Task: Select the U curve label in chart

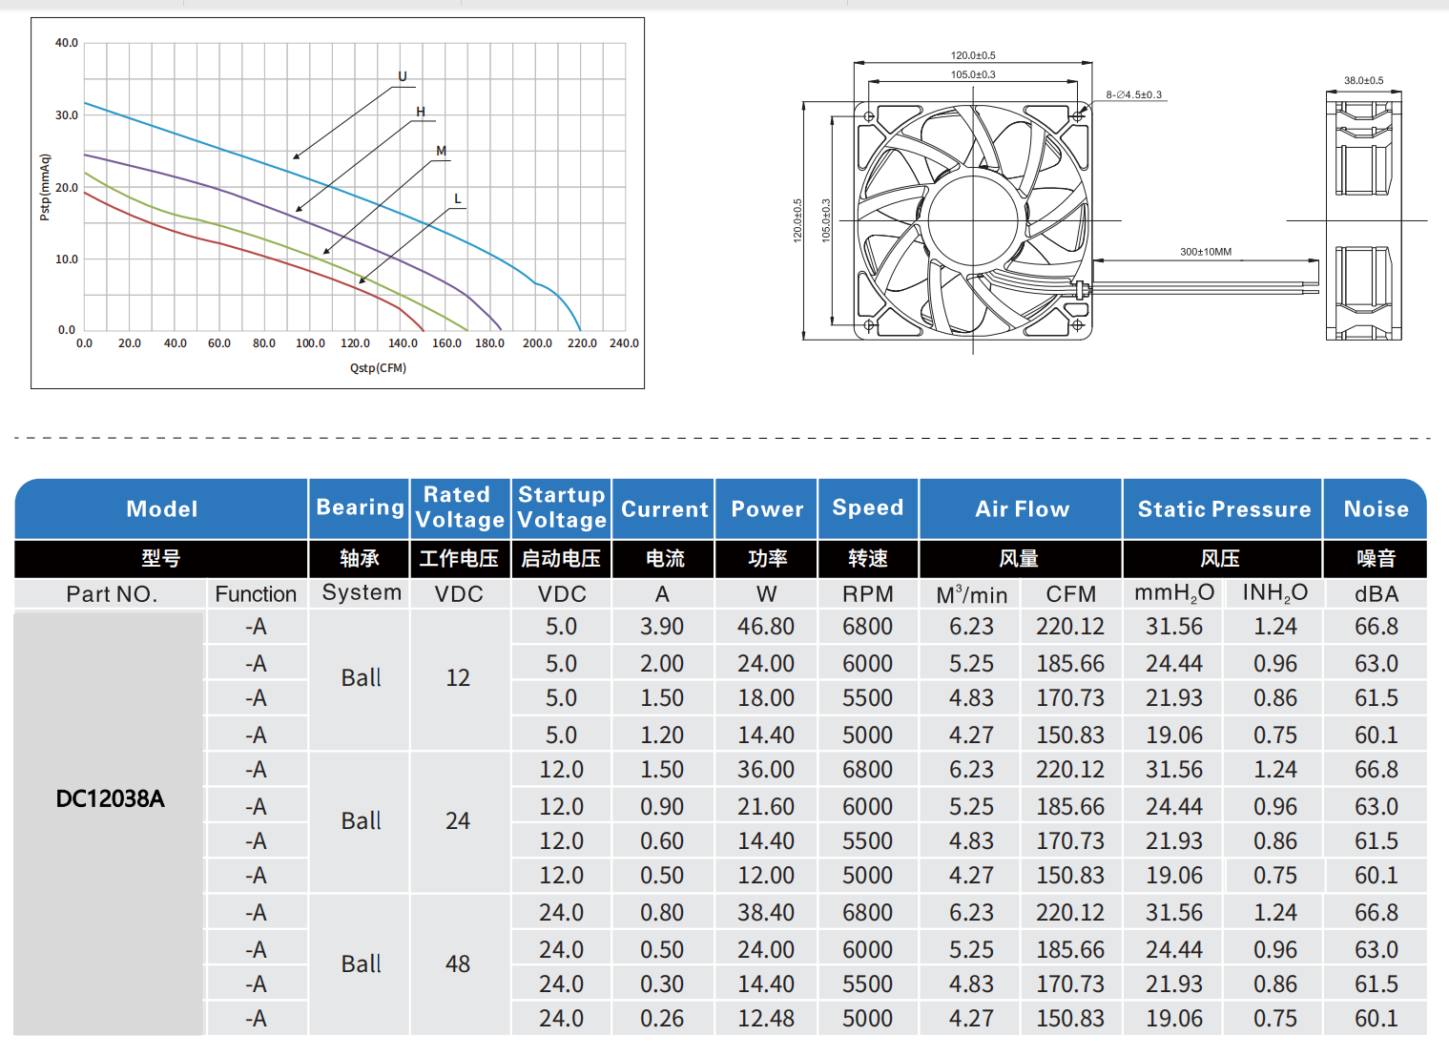Action: click(402, 76)
